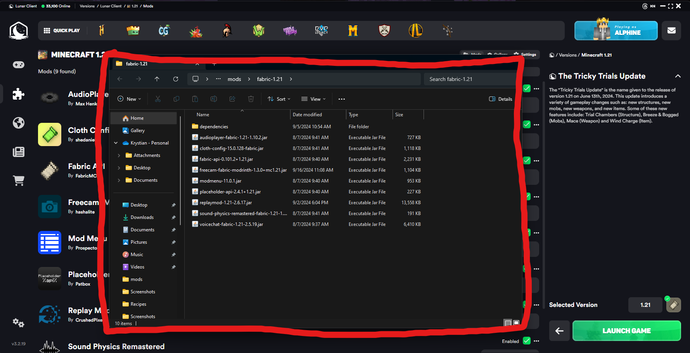Click the back arrow button beside Launch Game
Viewport: 690px width, 353px height.
[559, 331]
